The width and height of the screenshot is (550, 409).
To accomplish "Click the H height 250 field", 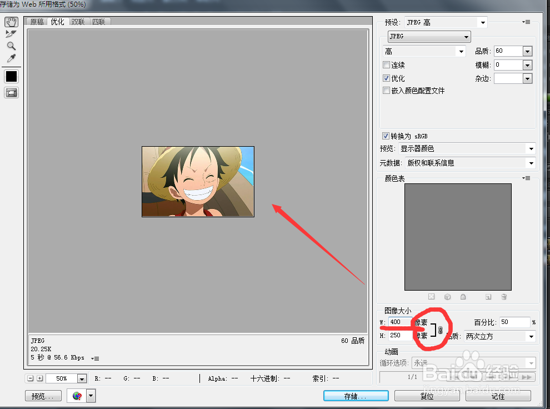I will tap(400, 335).
